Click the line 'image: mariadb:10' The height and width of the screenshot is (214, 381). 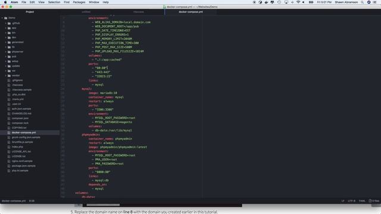click(102, 93)
